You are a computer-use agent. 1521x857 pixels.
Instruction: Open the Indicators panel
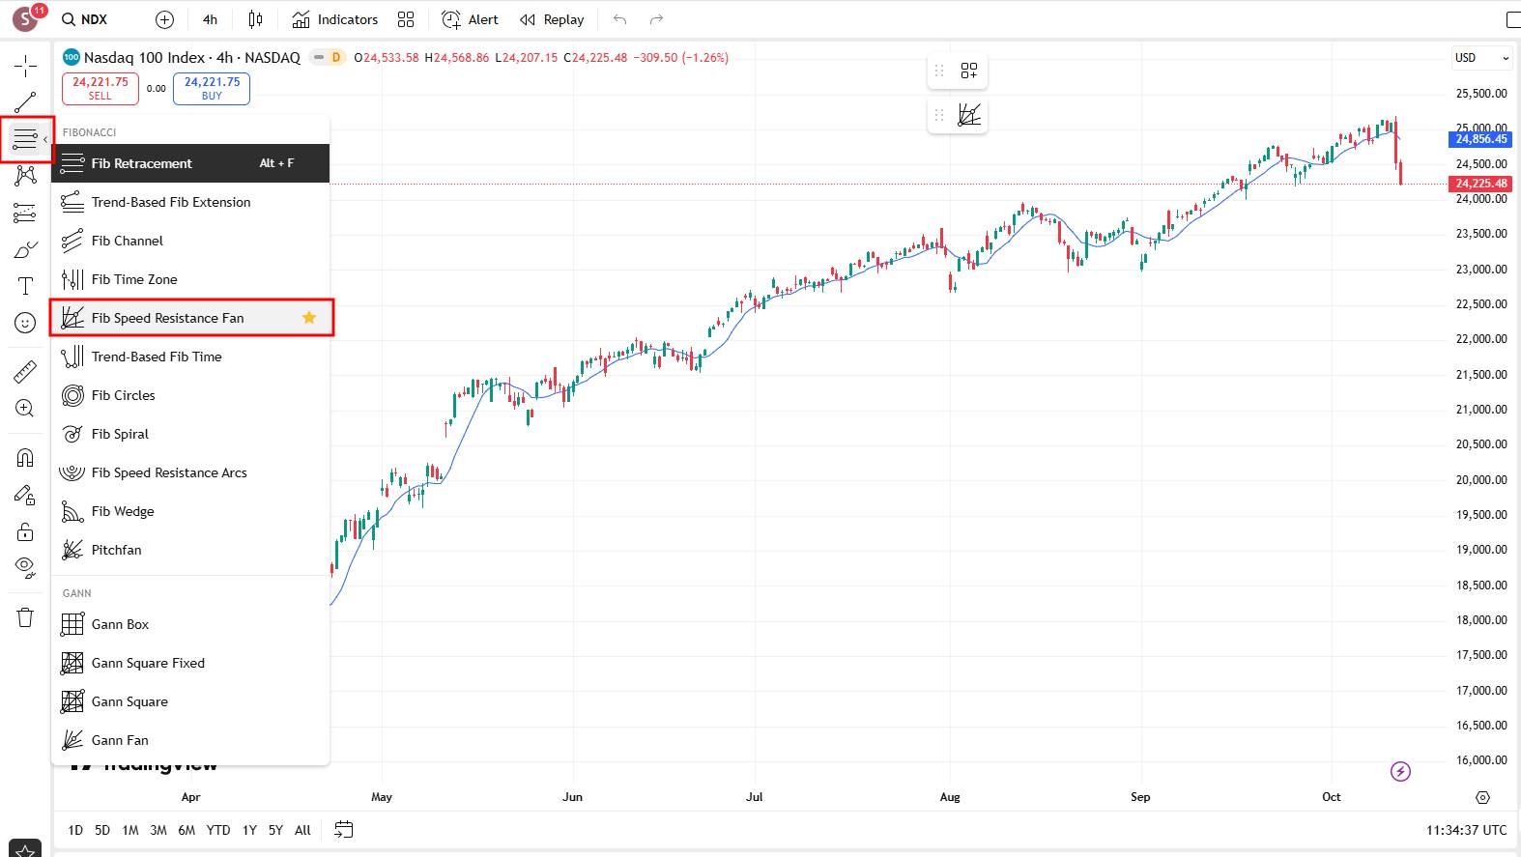coord(335,19)
